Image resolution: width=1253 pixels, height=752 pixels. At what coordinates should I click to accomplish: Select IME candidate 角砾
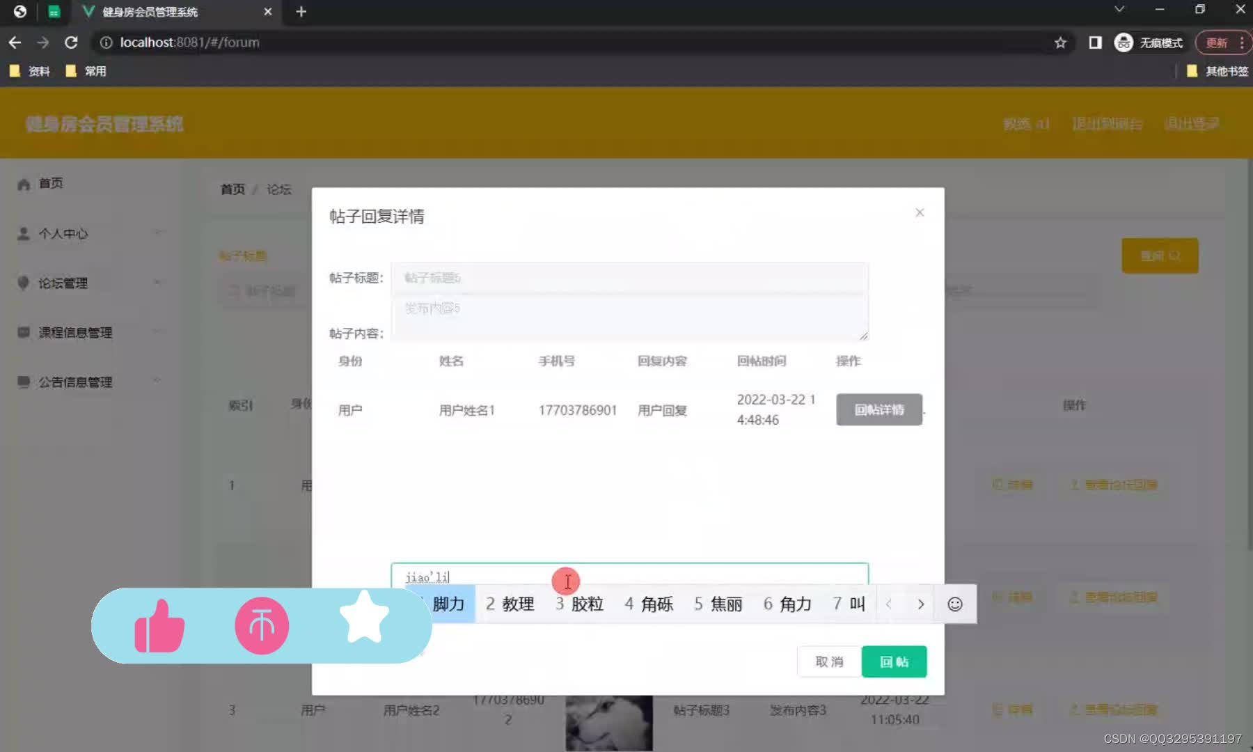point(649,604)
